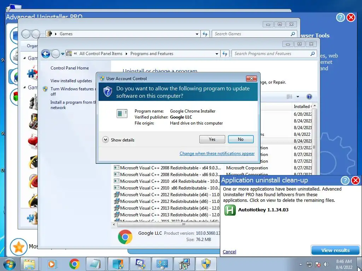
Task: Open Install a program from the network
Action: coord(73,105)
